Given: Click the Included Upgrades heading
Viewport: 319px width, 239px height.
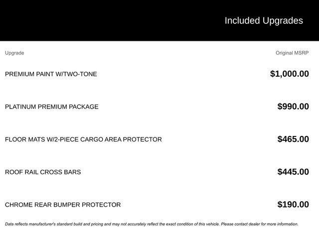Looking at the screenshot, I should coord(264,20).
